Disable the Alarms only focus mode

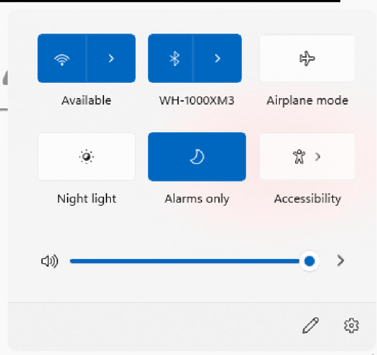[x=197, y=157]
